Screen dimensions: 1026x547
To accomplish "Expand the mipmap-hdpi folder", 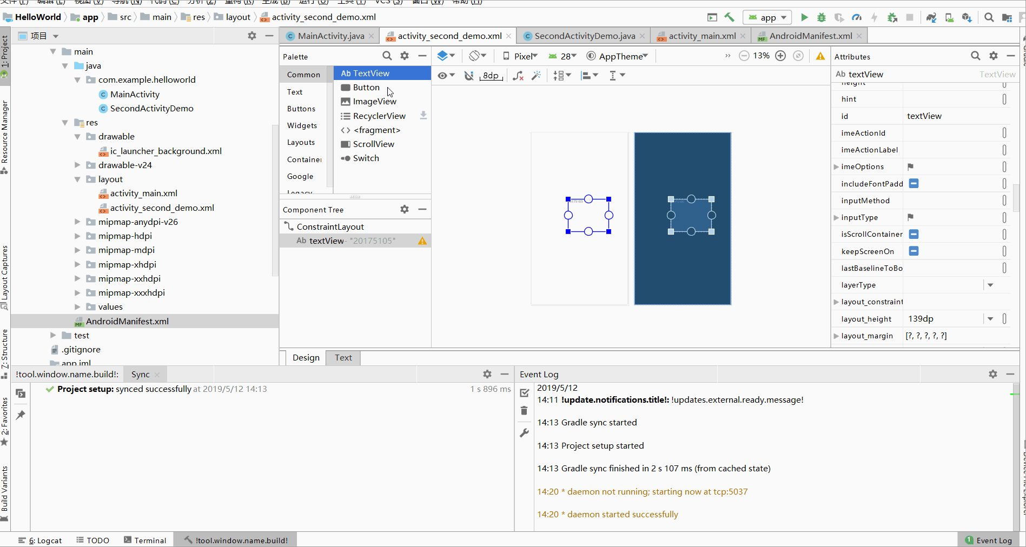I will (77, 236).
